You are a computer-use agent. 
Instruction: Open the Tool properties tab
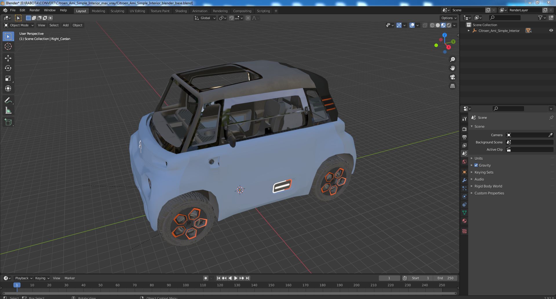click(x=464, y=118)
